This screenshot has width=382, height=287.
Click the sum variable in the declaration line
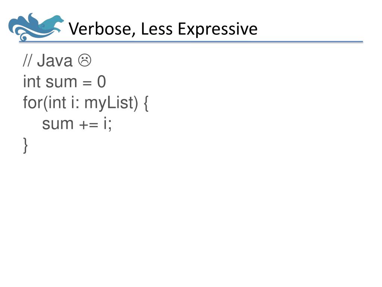(62, 83)
